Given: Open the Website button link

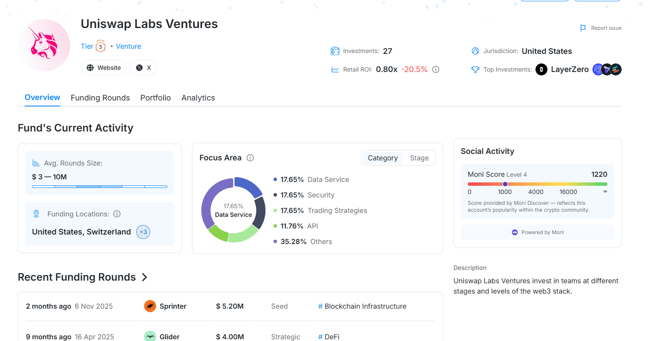Looking at the screenshot, I should click(104, 68).
